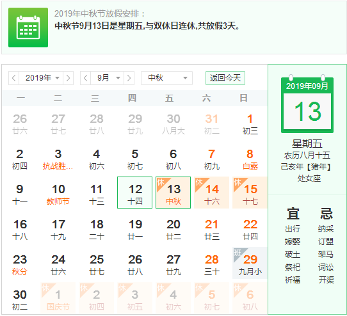Select September 30 初二 cell
347x316 pixels.
[x=20, y=298]
